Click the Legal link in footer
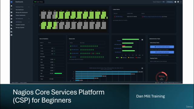 pos(162,83)
